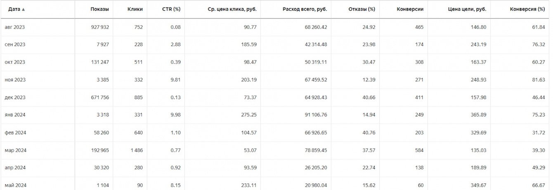Select the янв 2024 row label
The width and height of the screenshot is (553, 190).
click(x=15, y=115)
